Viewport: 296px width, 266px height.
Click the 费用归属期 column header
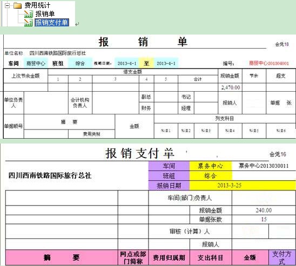169,257
